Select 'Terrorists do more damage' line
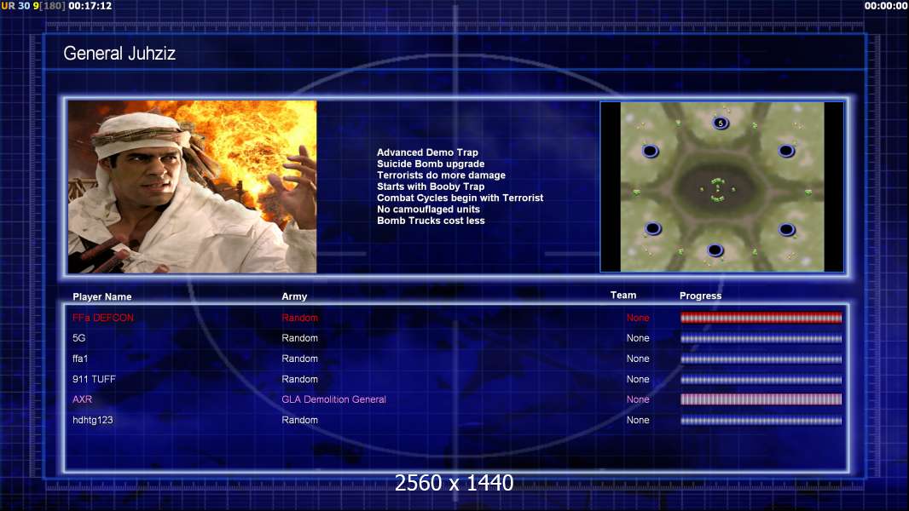The height and width of the screenshot is (511, 909). (x=441, y=175)
